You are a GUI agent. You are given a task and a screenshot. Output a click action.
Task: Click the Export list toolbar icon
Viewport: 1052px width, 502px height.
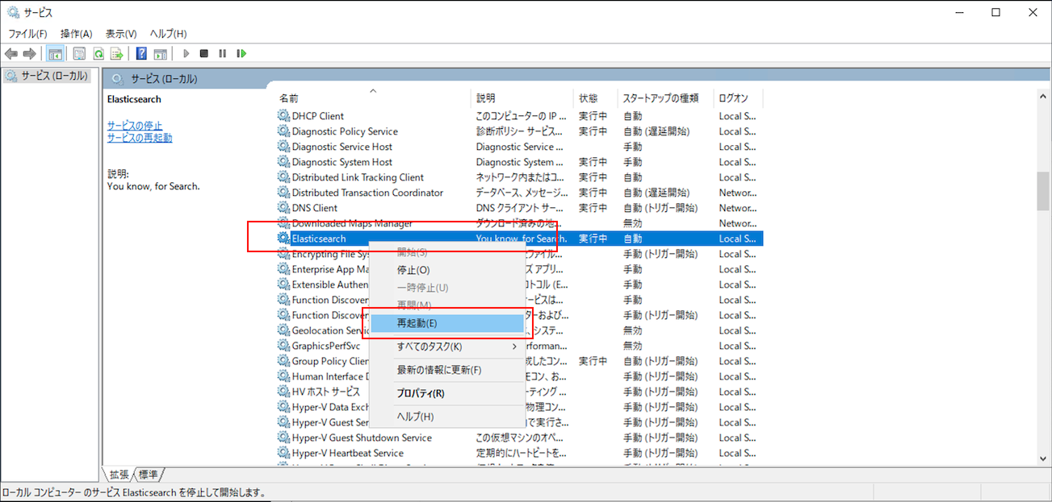[118, 53]
